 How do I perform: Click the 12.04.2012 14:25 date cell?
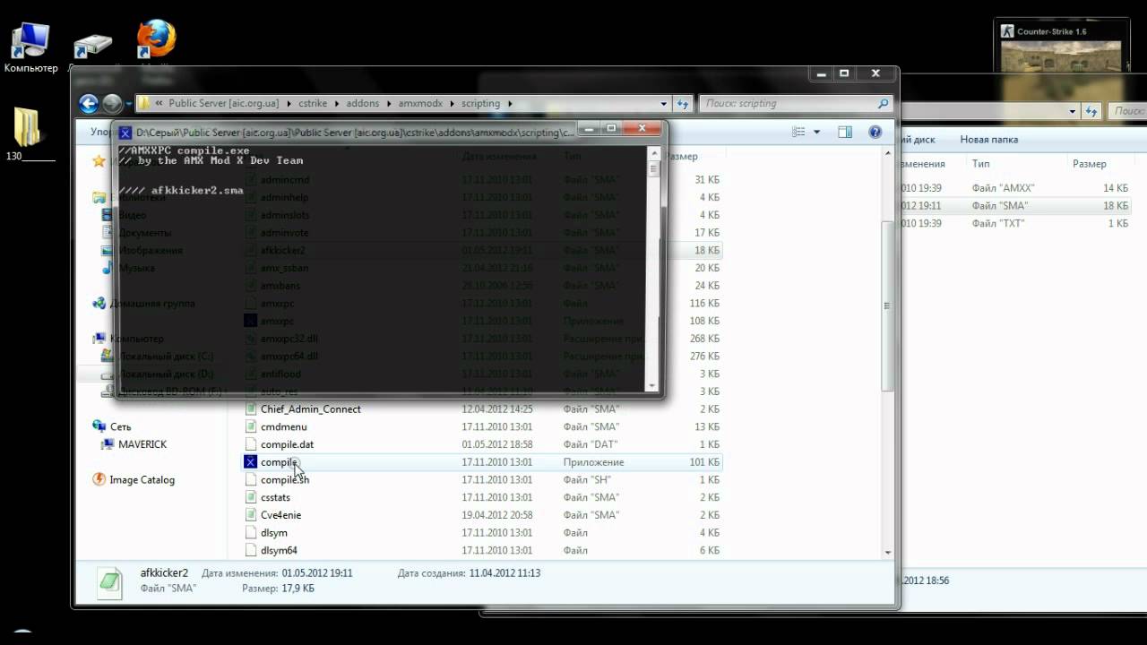coord(497,409)
